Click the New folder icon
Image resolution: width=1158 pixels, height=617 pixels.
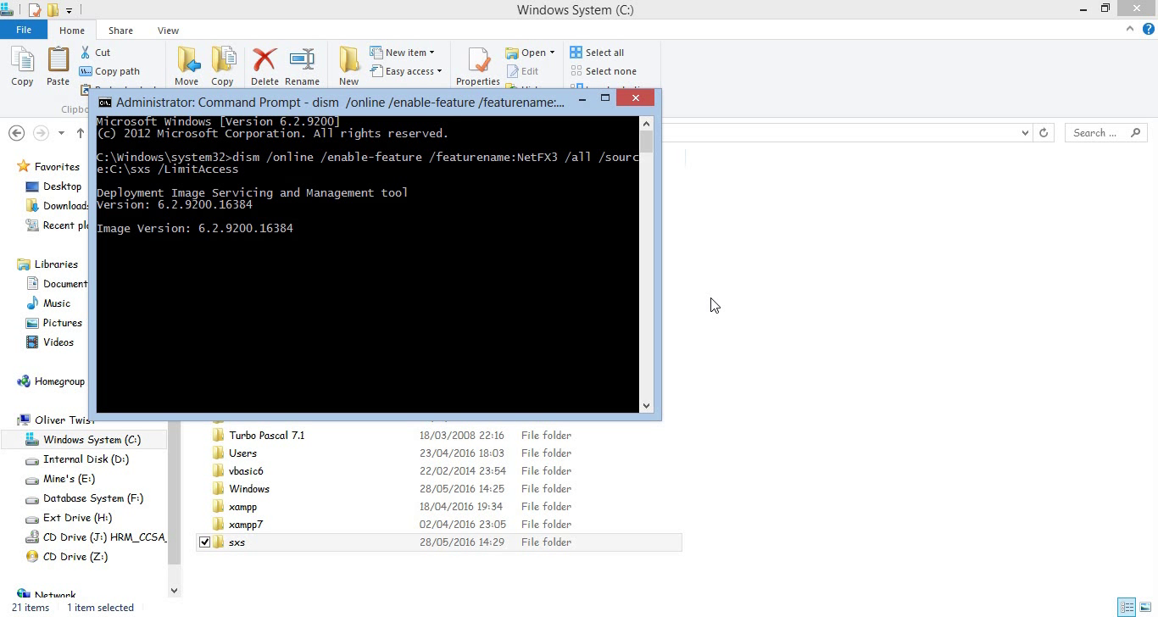point(348,61)
